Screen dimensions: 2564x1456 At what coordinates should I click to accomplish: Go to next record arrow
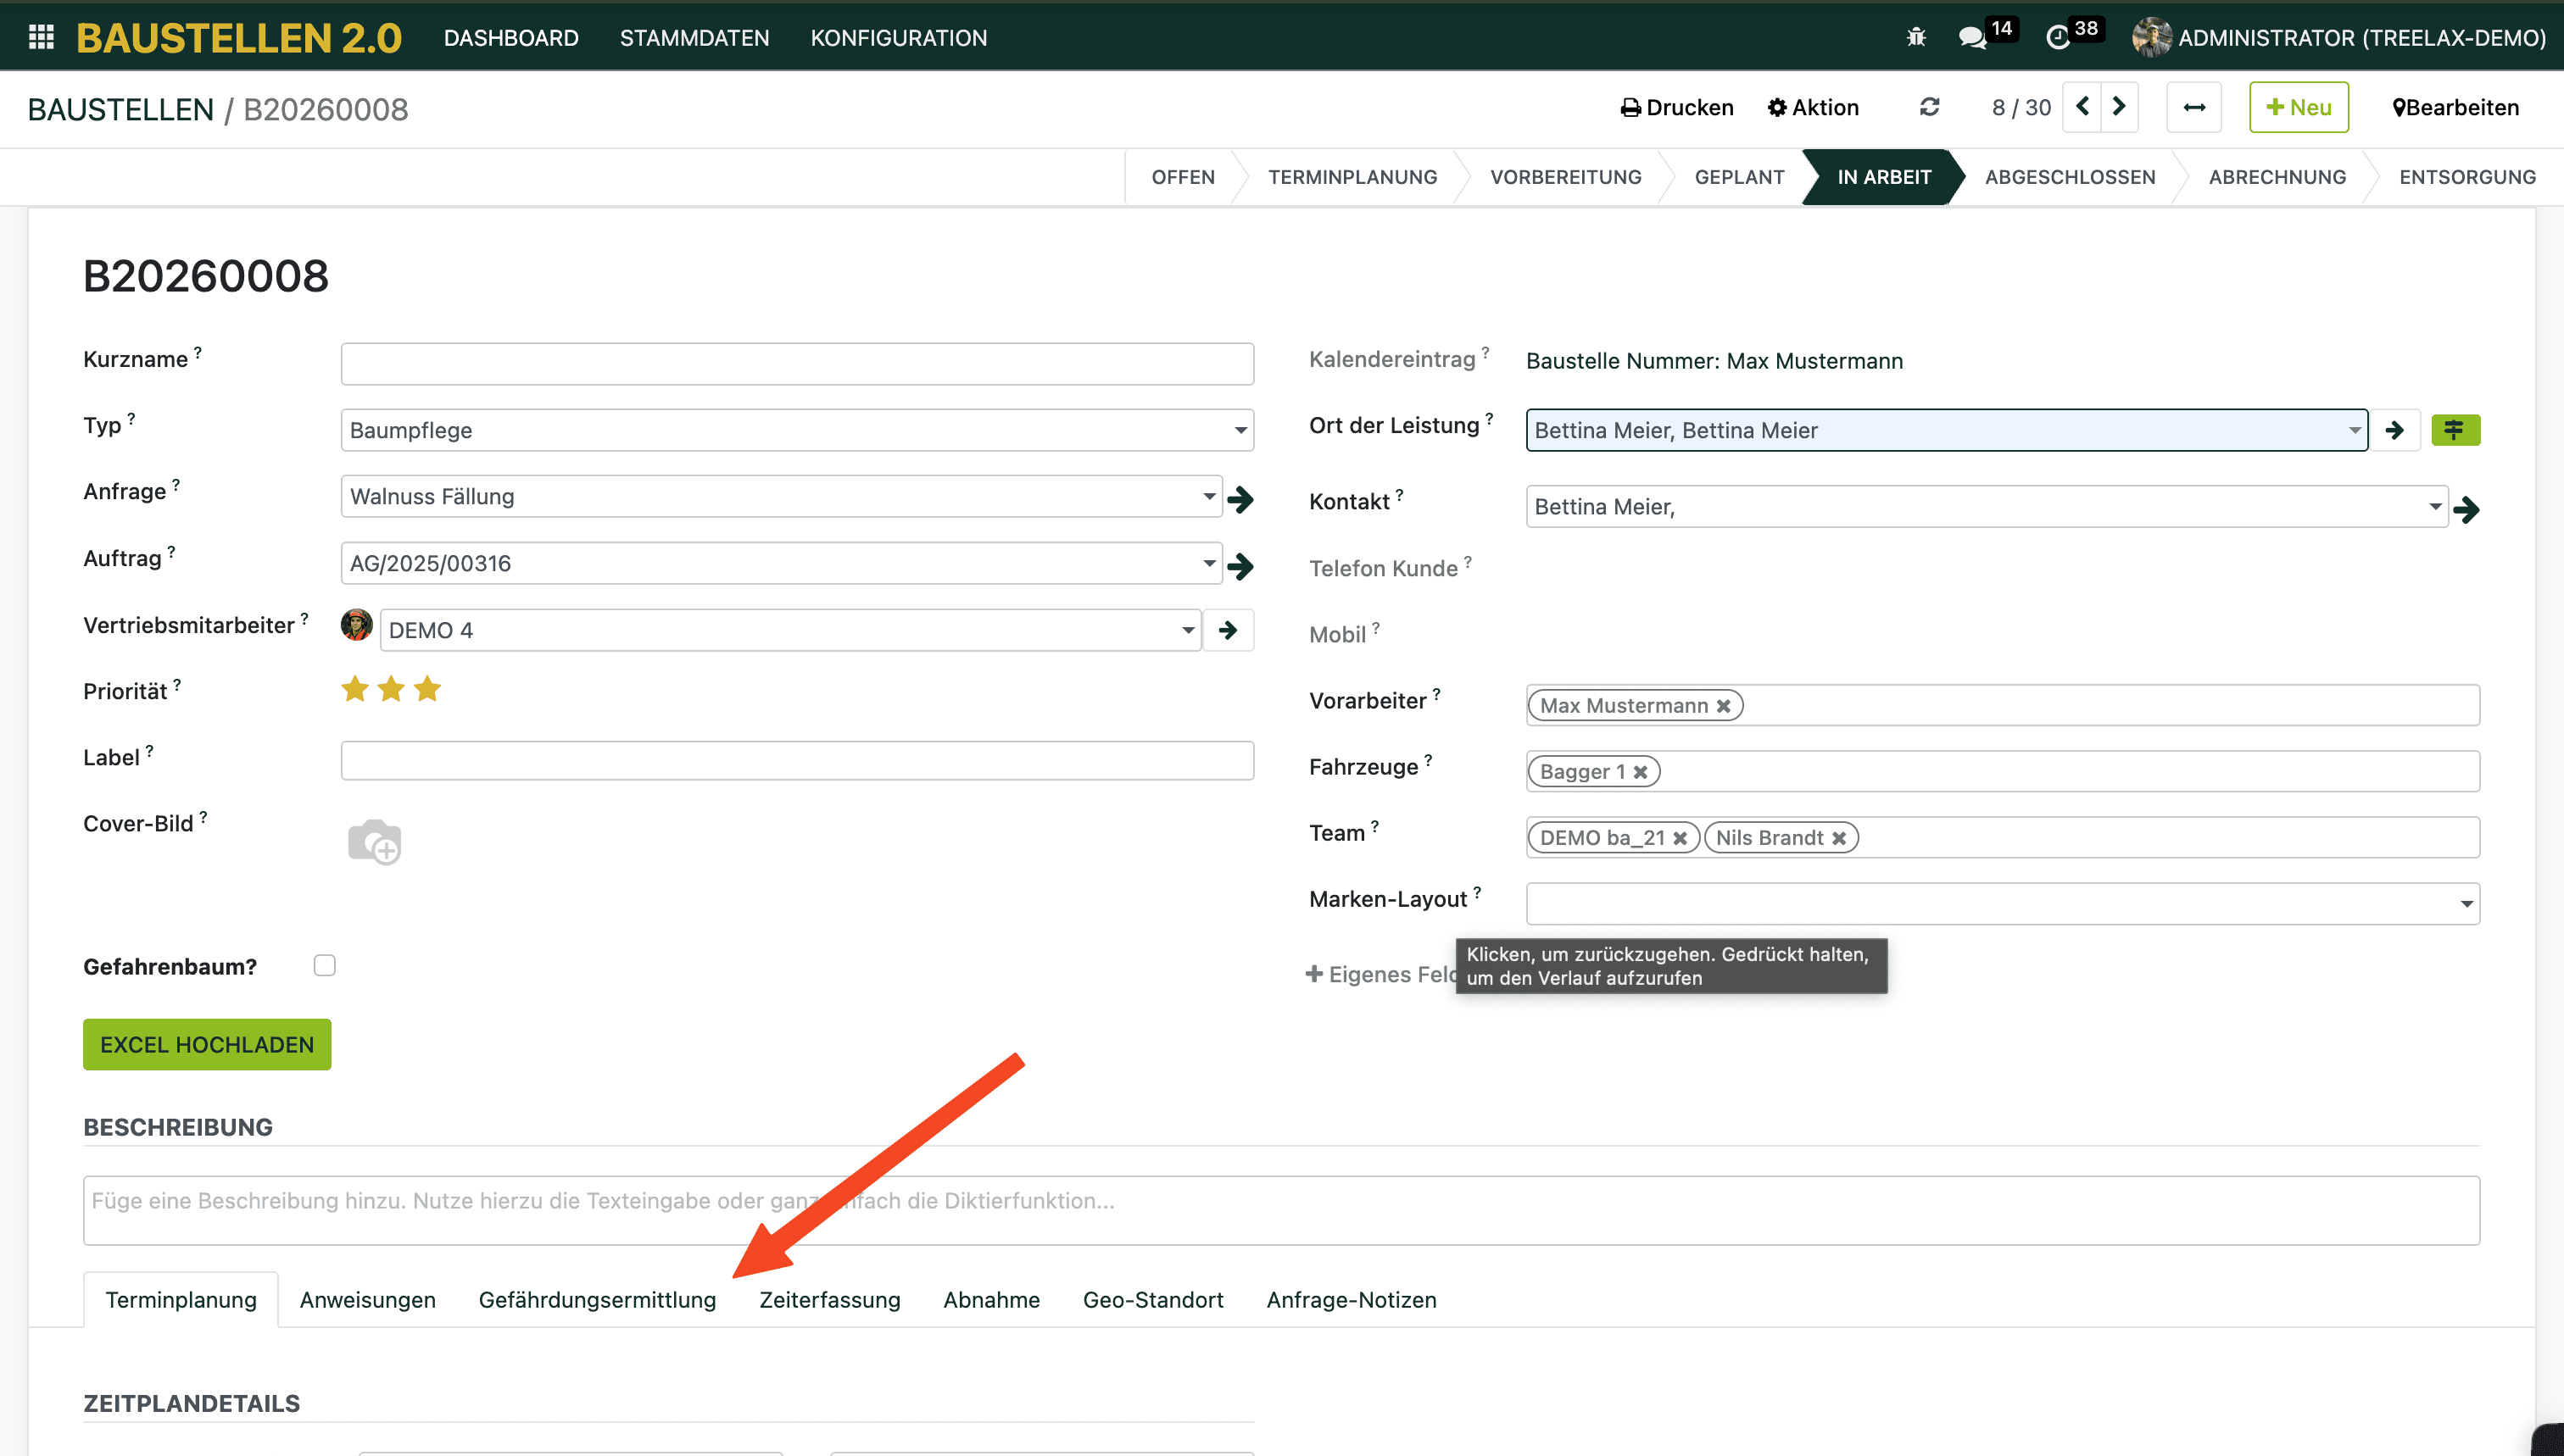coord(2119,107)
